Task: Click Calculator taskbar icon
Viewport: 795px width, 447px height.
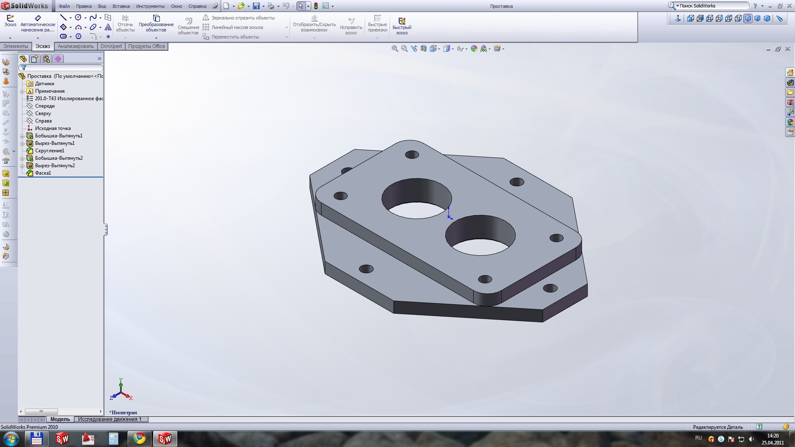Action: (x=113, y=439)
